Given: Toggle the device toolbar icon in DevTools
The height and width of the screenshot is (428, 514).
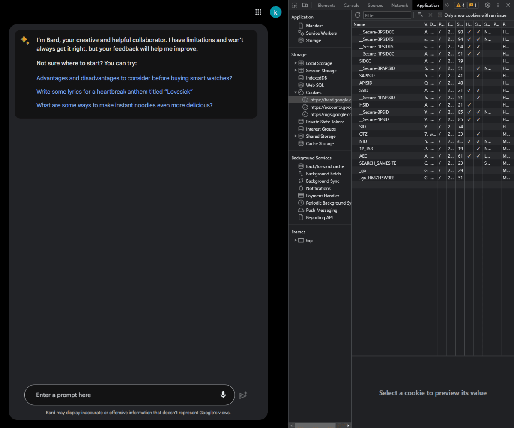Looking at the screenshot, I should click(305, 5).
